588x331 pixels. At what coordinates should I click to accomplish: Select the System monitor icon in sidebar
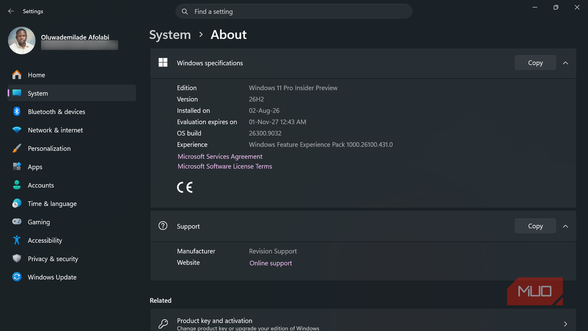17,93
